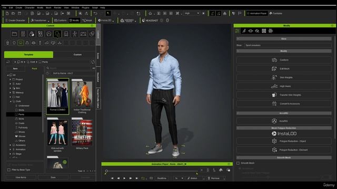The width and height of the screenshot is (337, 189).
Task: Click the content search field
Action: point(69,68)
